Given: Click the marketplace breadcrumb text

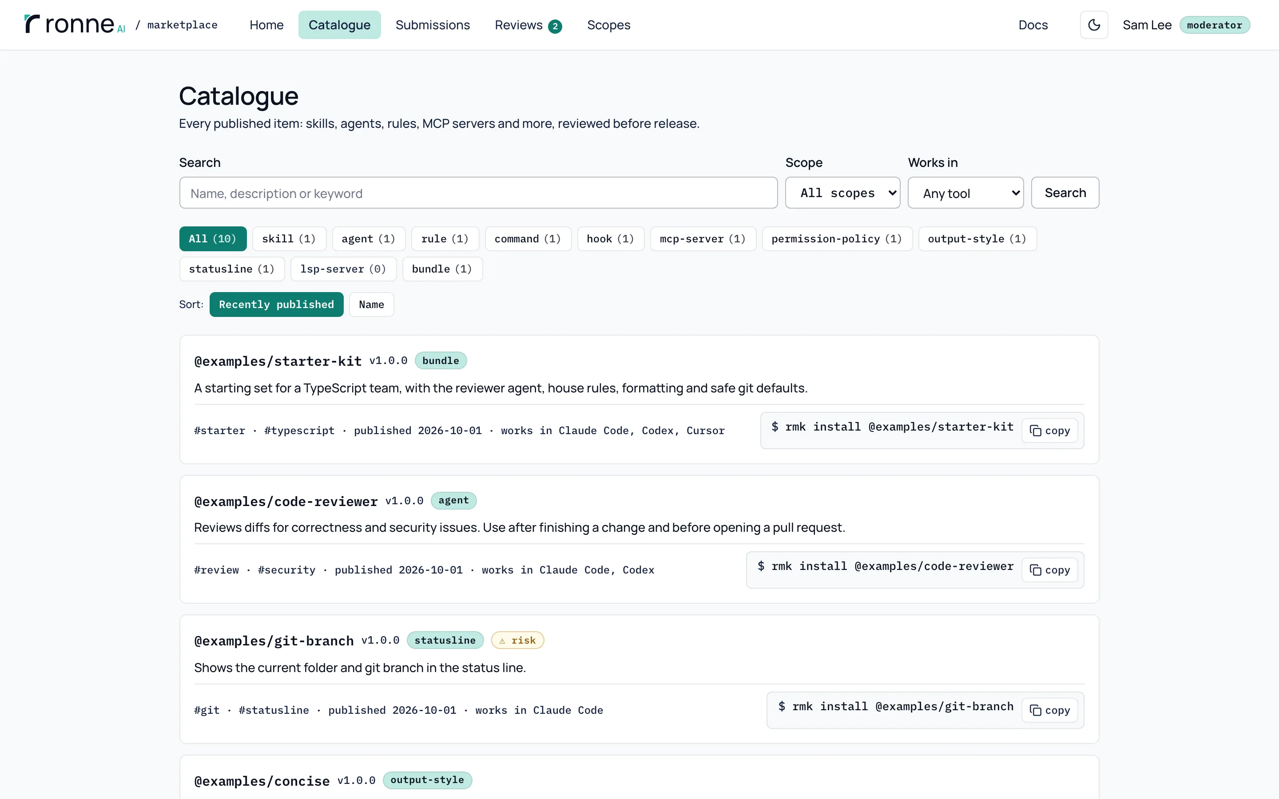Looking at the screenshot, I should pyautogui.click(x=183, y=25).
